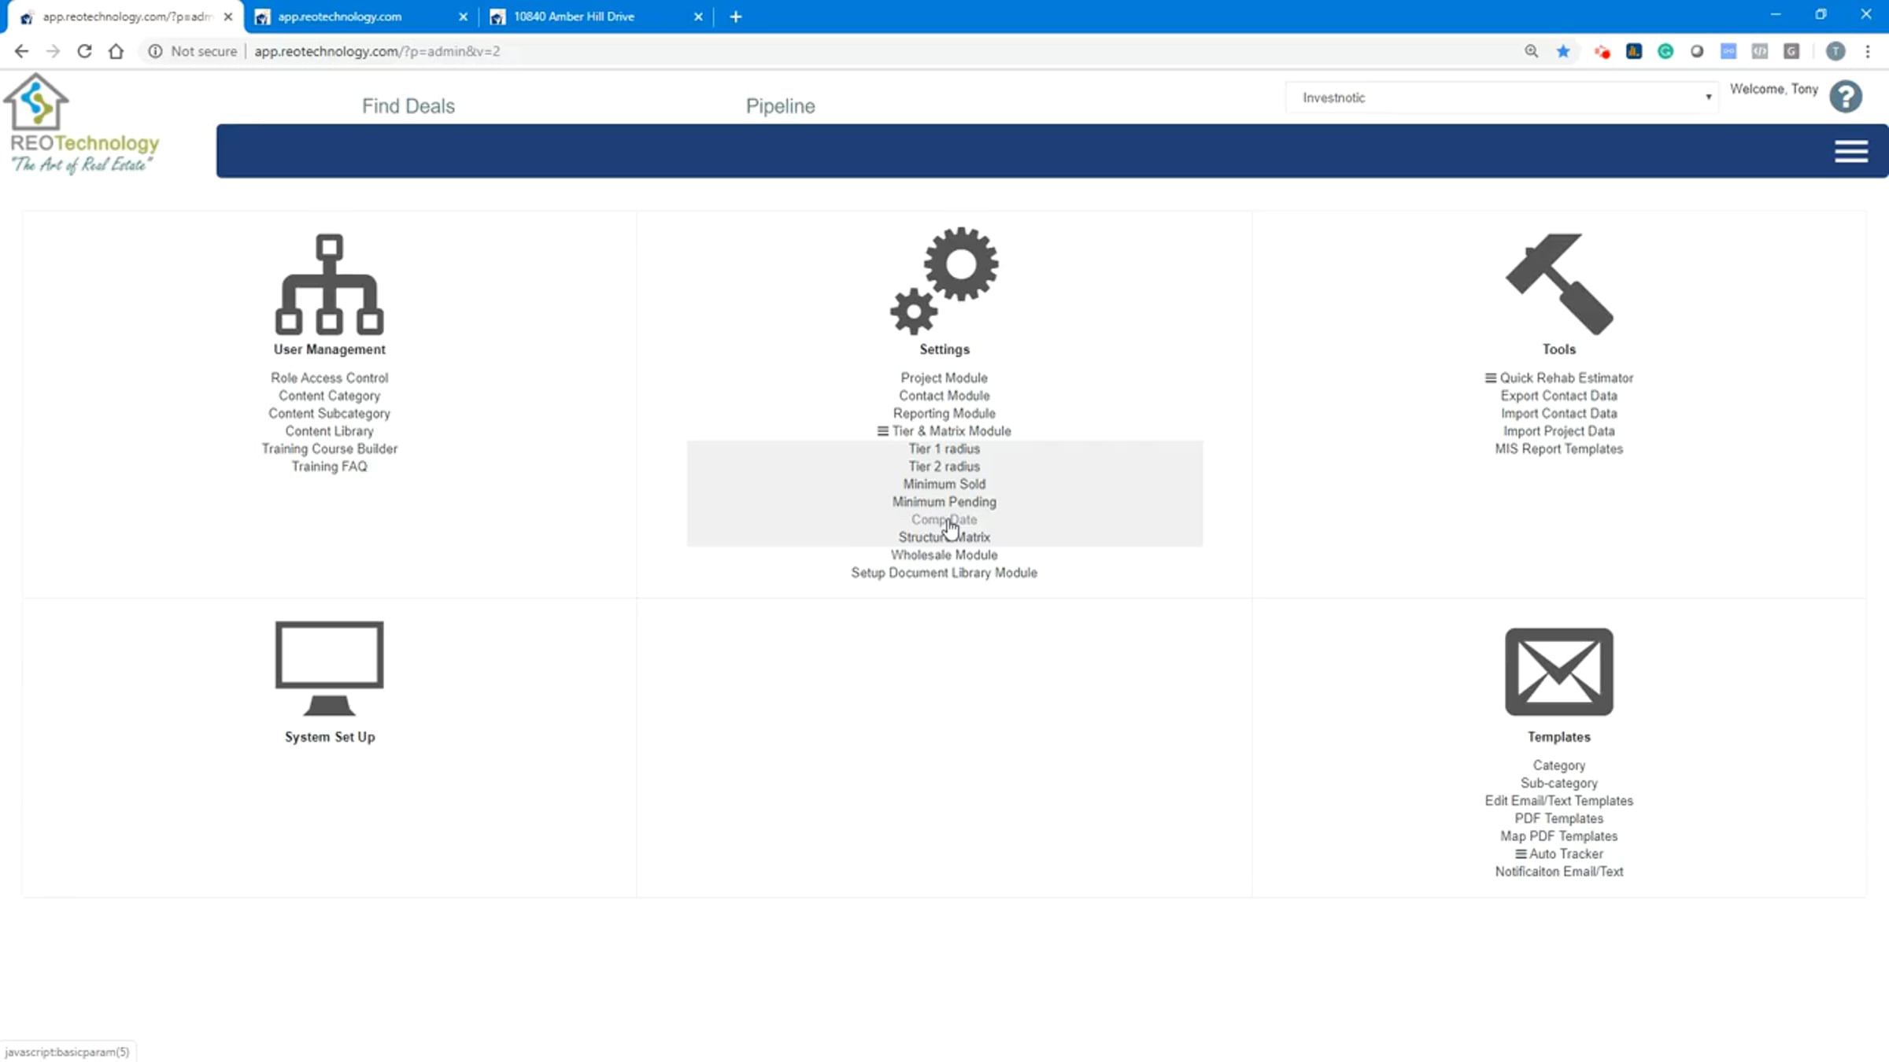
Task: Open the hamburger menu in blue bar
Action: coord(1850,151)
